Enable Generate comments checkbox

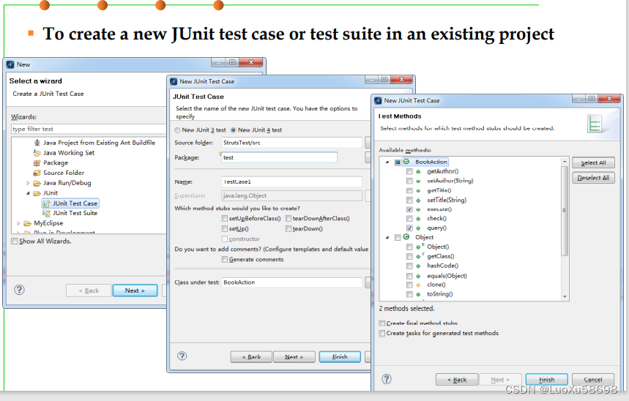tap(225, 260)
